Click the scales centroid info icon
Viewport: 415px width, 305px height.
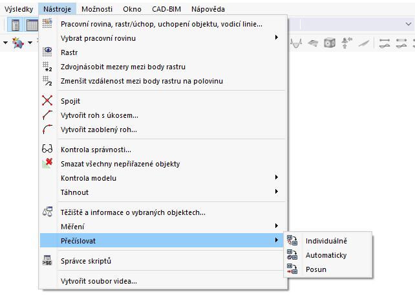[47, 212]
